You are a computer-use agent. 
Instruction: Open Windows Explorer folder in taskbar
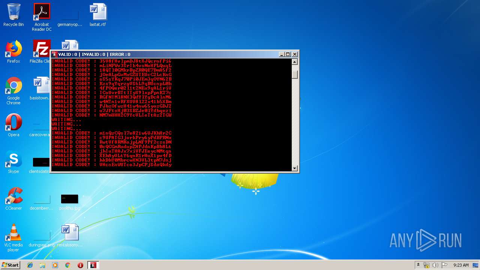(42, 265)
